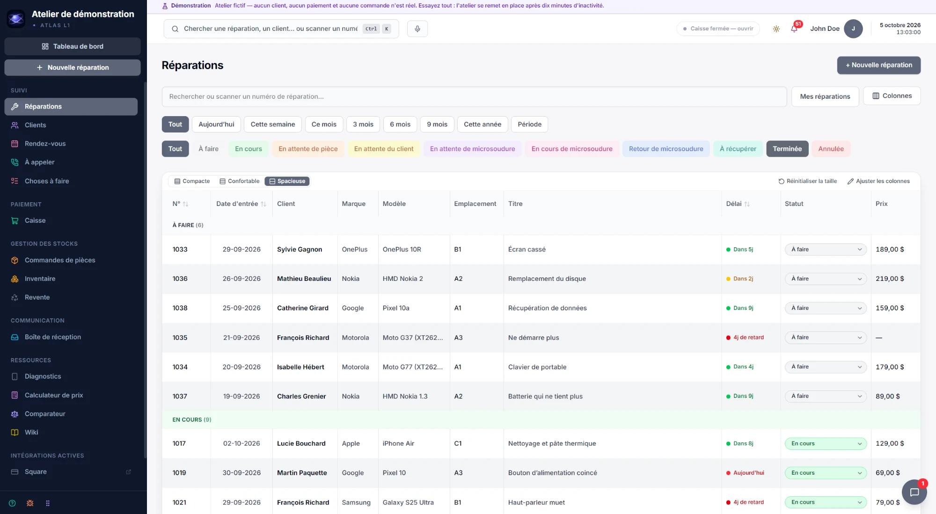936x514 pixels.
Task: Click the Rechercher ou scanner repair number field
Action: point(474,96)
